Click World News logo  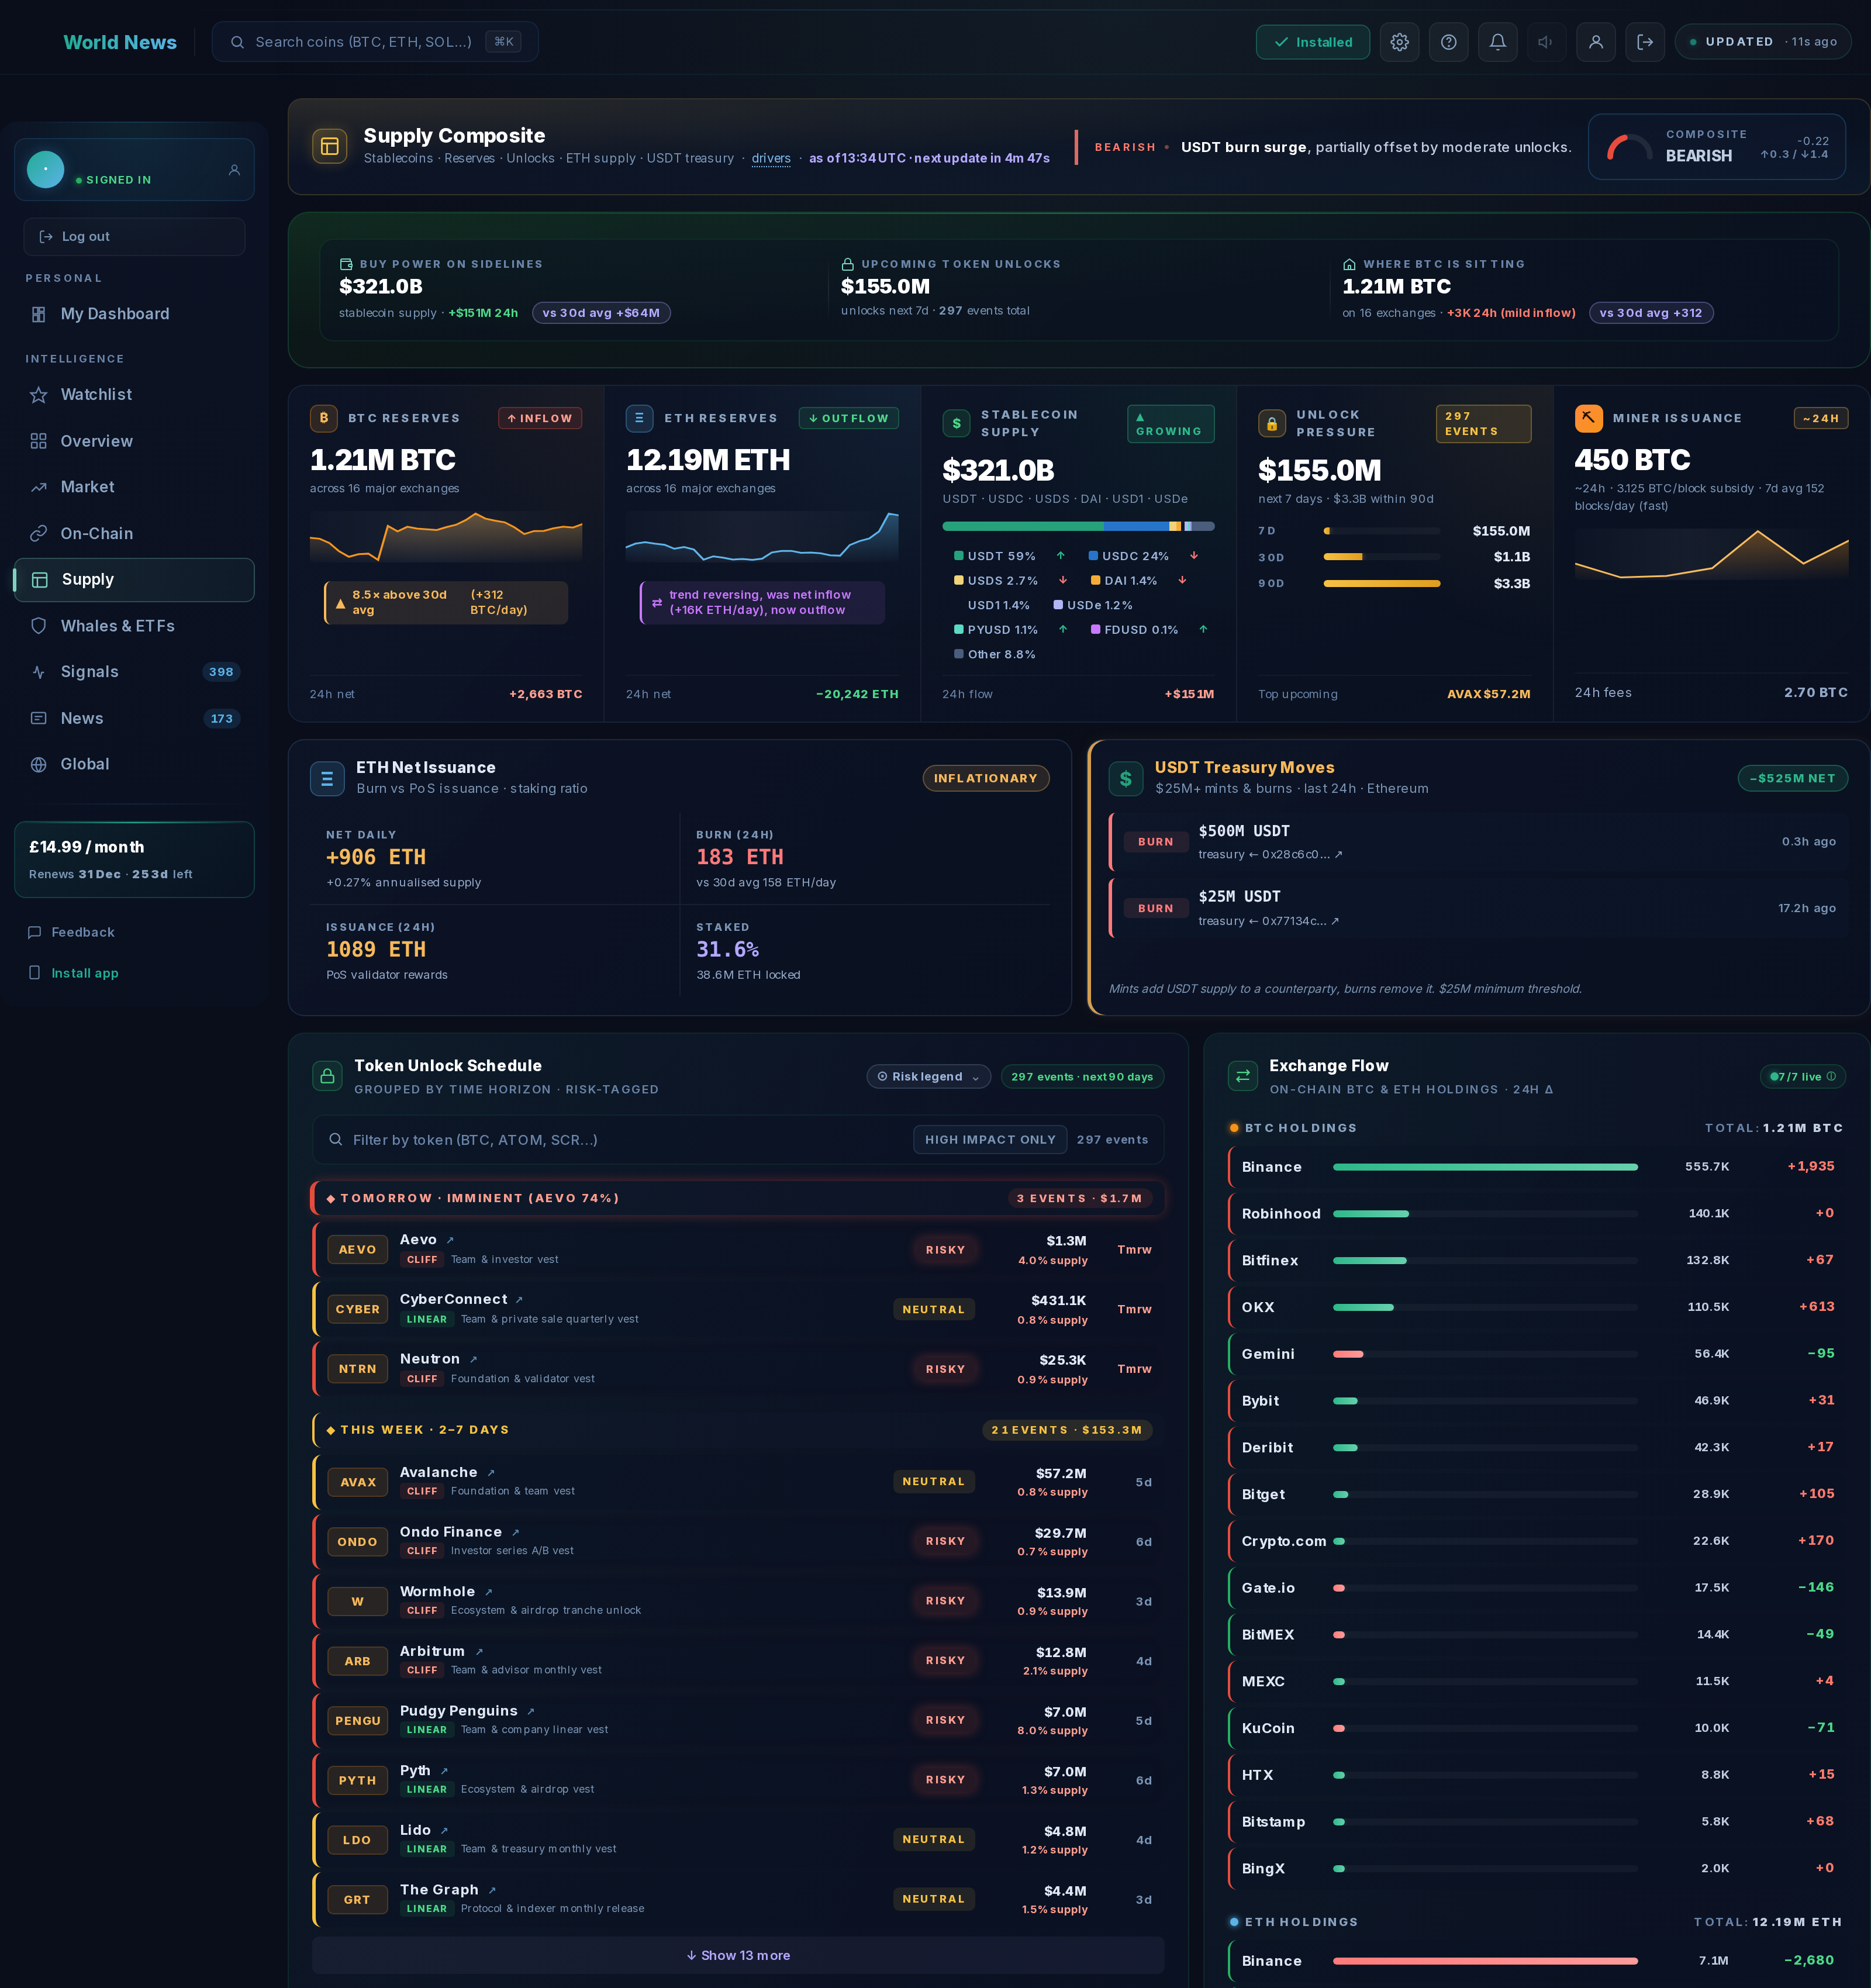(120, 42)
